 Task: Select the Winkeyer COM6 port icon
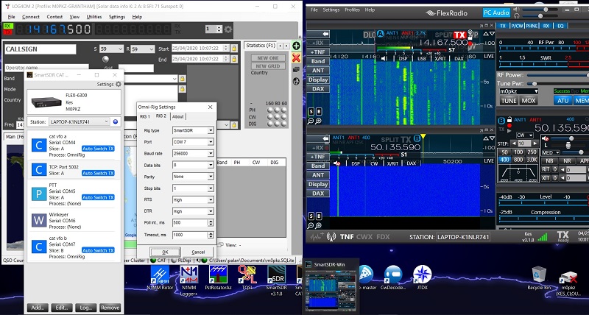coord(39,220)
